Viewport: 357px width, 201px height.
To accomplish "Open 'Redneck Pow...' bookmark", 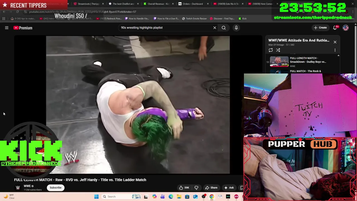I will coord(109,18).
